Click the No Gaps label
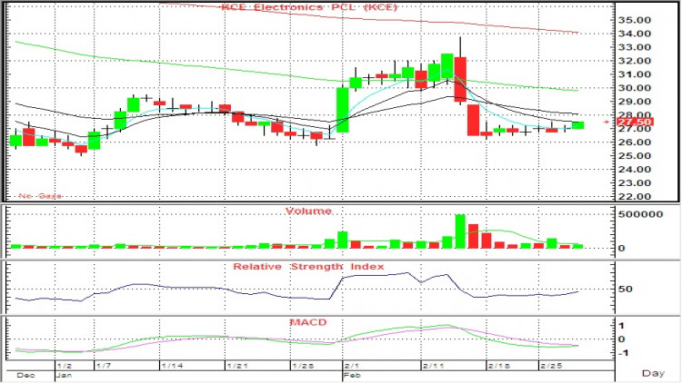This screenshot has width=682, height=383. click(41, 195)
